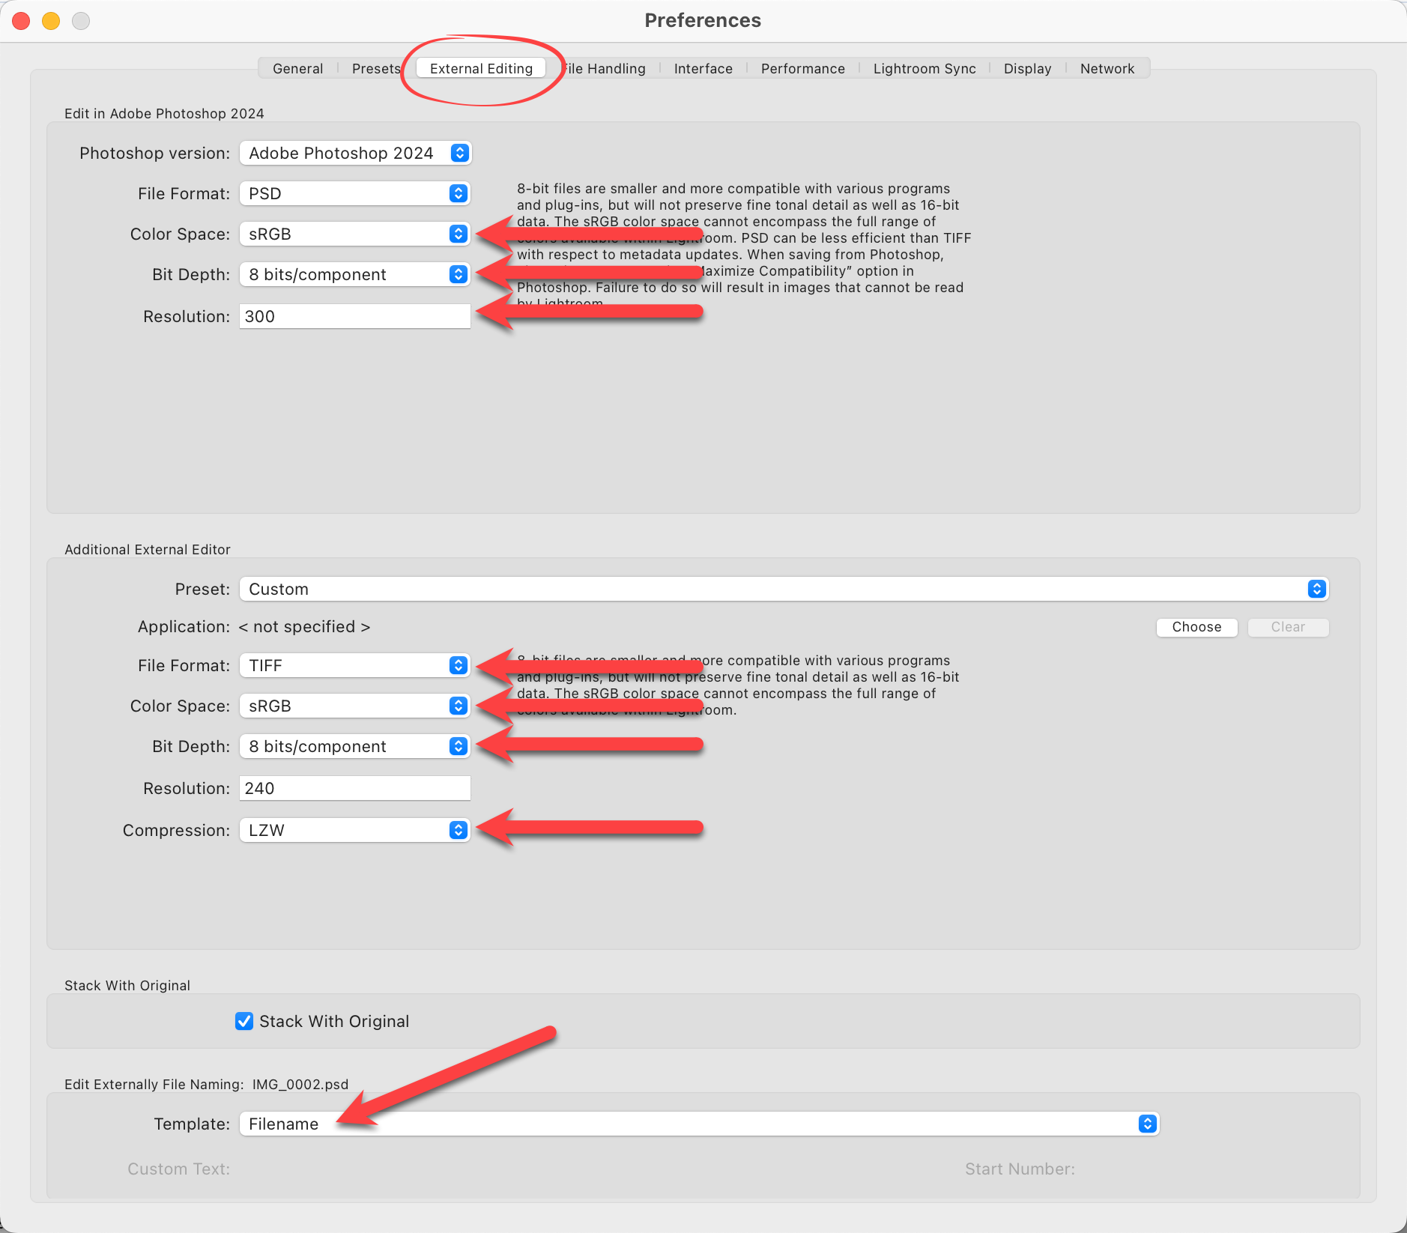Screen dimensions: 1407x1233
Task: Open external editor Bit Depth dropdown
Action: [x=355, y=746]
